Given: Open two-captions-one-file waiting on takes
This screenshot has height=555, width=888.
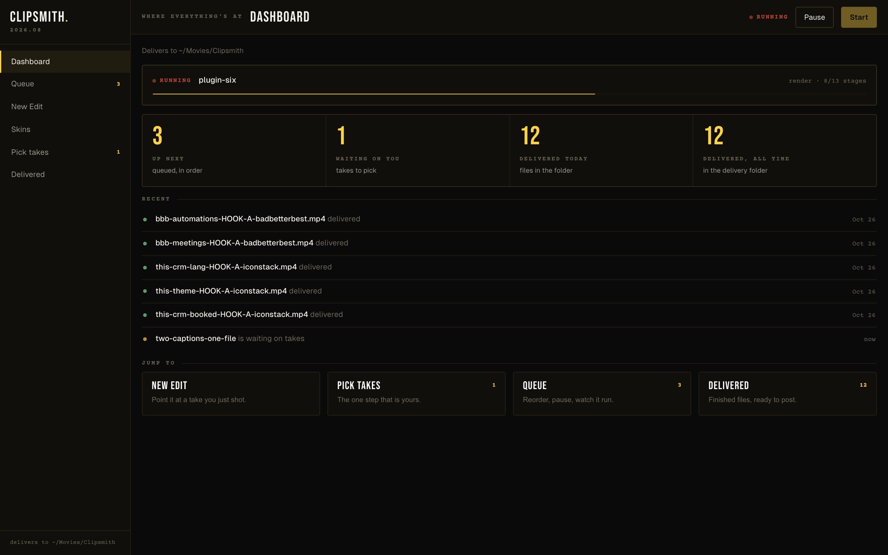Looking at the screenshot, I should coord(509,339).
